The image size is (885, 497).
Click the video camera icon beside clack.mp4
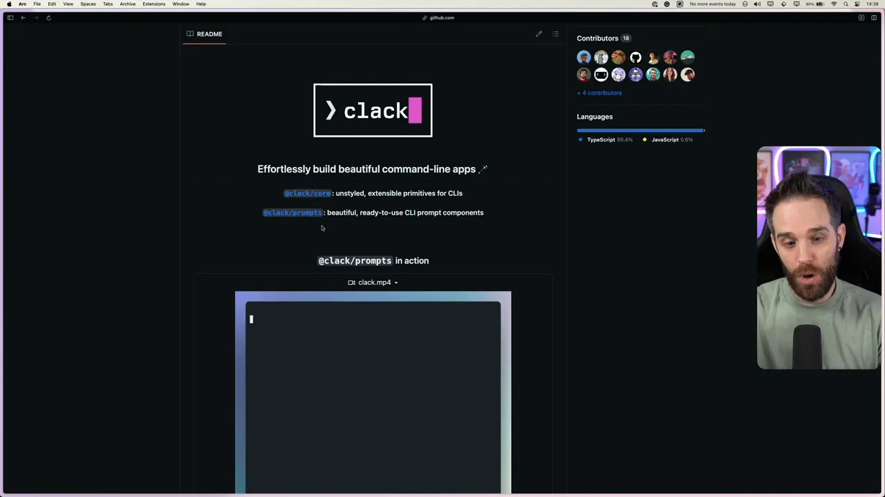pos(351,282)
